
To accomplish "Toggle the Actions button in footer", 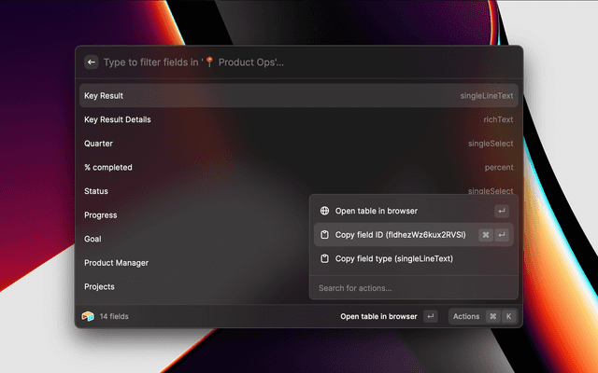I will [466, 316].
